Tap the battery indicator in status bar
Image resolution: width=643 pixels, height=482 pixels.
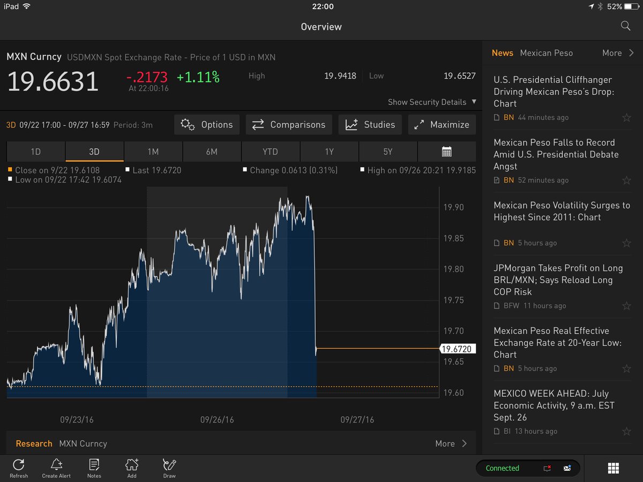click(631, 6)
